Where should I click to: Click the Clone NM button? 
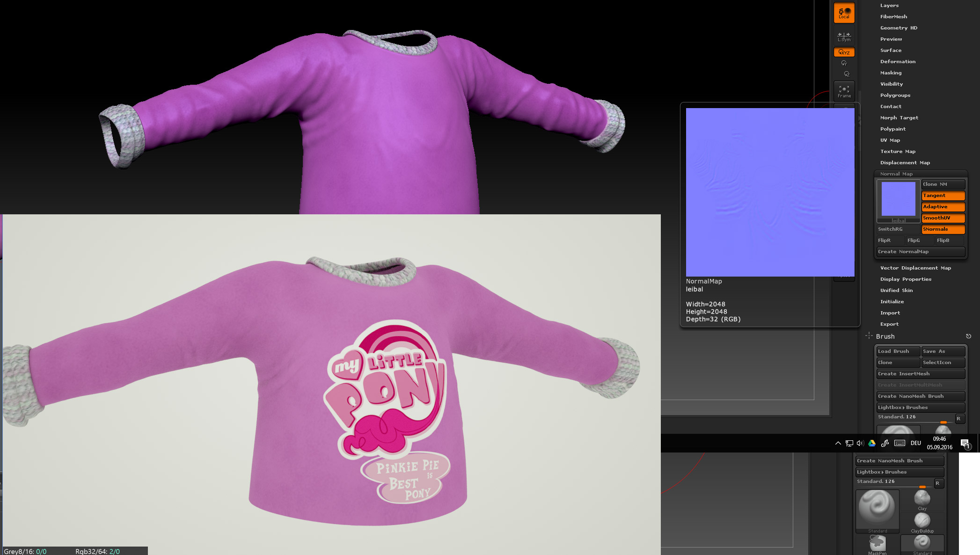tap(943, 184)
